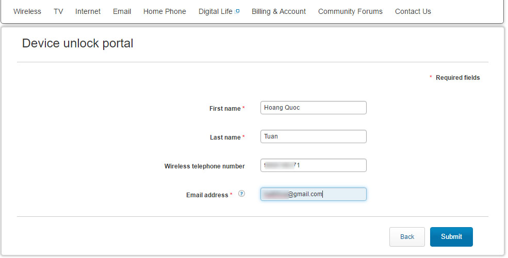The height and width of the screenshot is (258, 508).
Task: Click the Email address label text
Action: click(207, 195)
